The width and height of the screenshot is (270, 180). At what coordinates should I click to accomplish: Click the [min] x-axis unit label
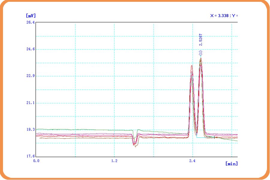point(231,163)
